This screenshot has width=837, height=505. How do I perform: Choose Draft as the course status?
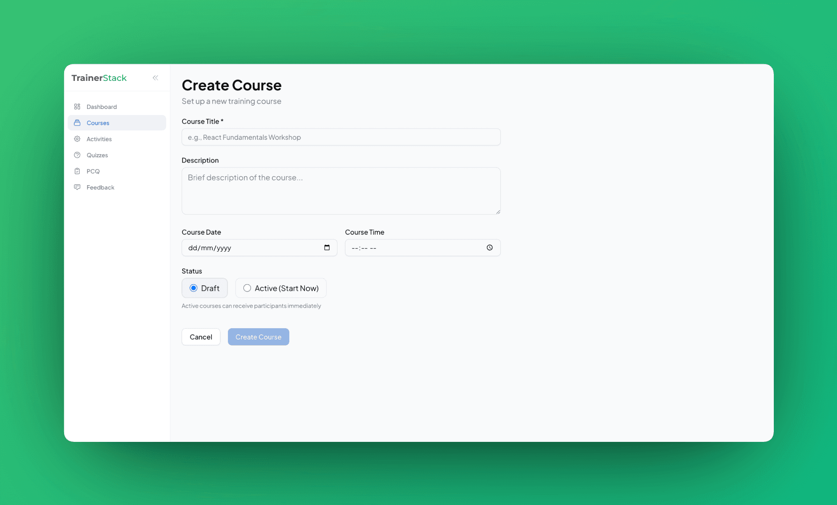(205, 288)
